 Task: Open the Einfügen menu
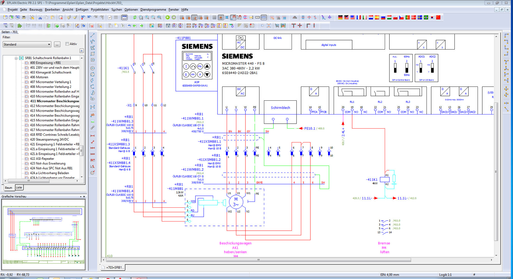pyautogui.click(x=82, y=9)
